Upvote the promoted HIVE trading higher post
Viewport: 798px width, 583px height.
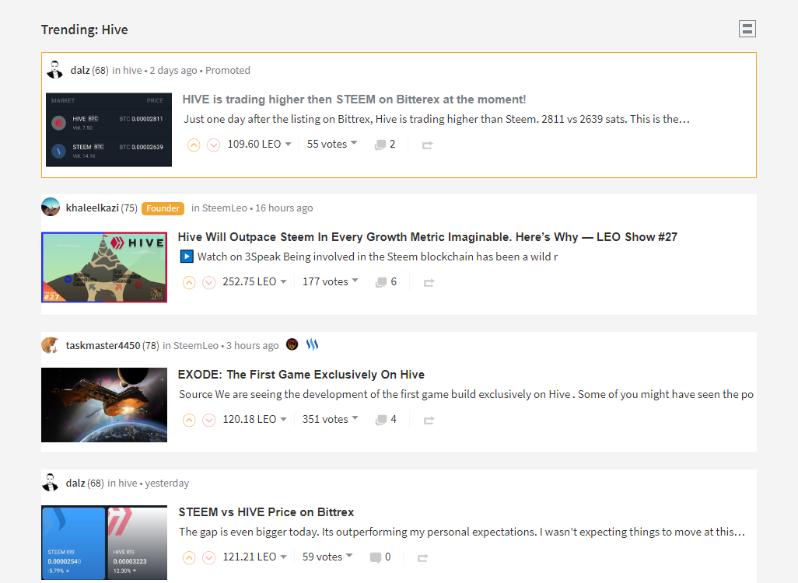tap(194, 145)
